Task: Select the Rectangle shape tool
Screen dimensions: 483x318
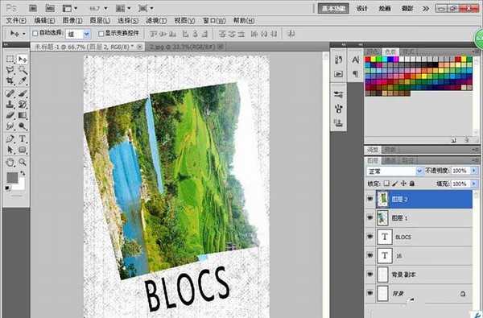Action: click(x=23, y=150)
